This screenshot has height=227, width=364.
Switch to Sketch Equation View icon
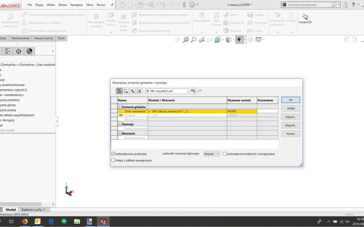(126, 91)
